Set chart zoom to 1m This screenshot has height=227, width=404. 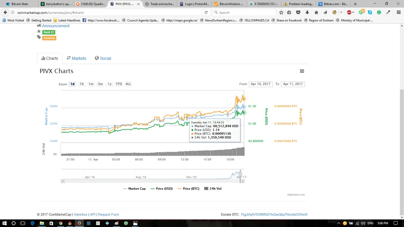coord(91,84)
